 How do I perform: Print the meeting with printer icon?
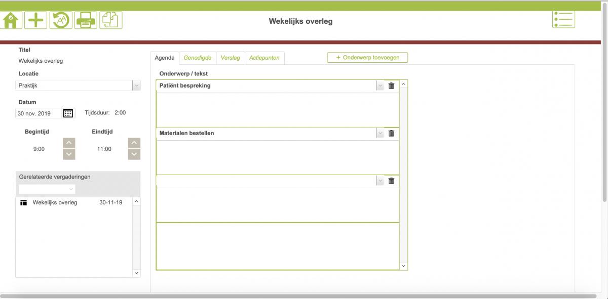click(86, 20)
